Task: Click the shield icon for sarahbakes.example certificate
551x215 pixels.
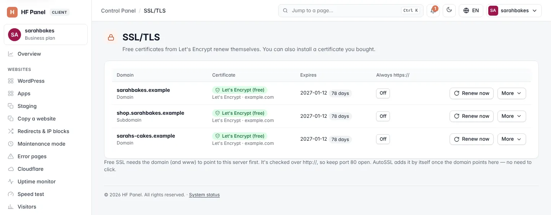Action: (217, 90)
